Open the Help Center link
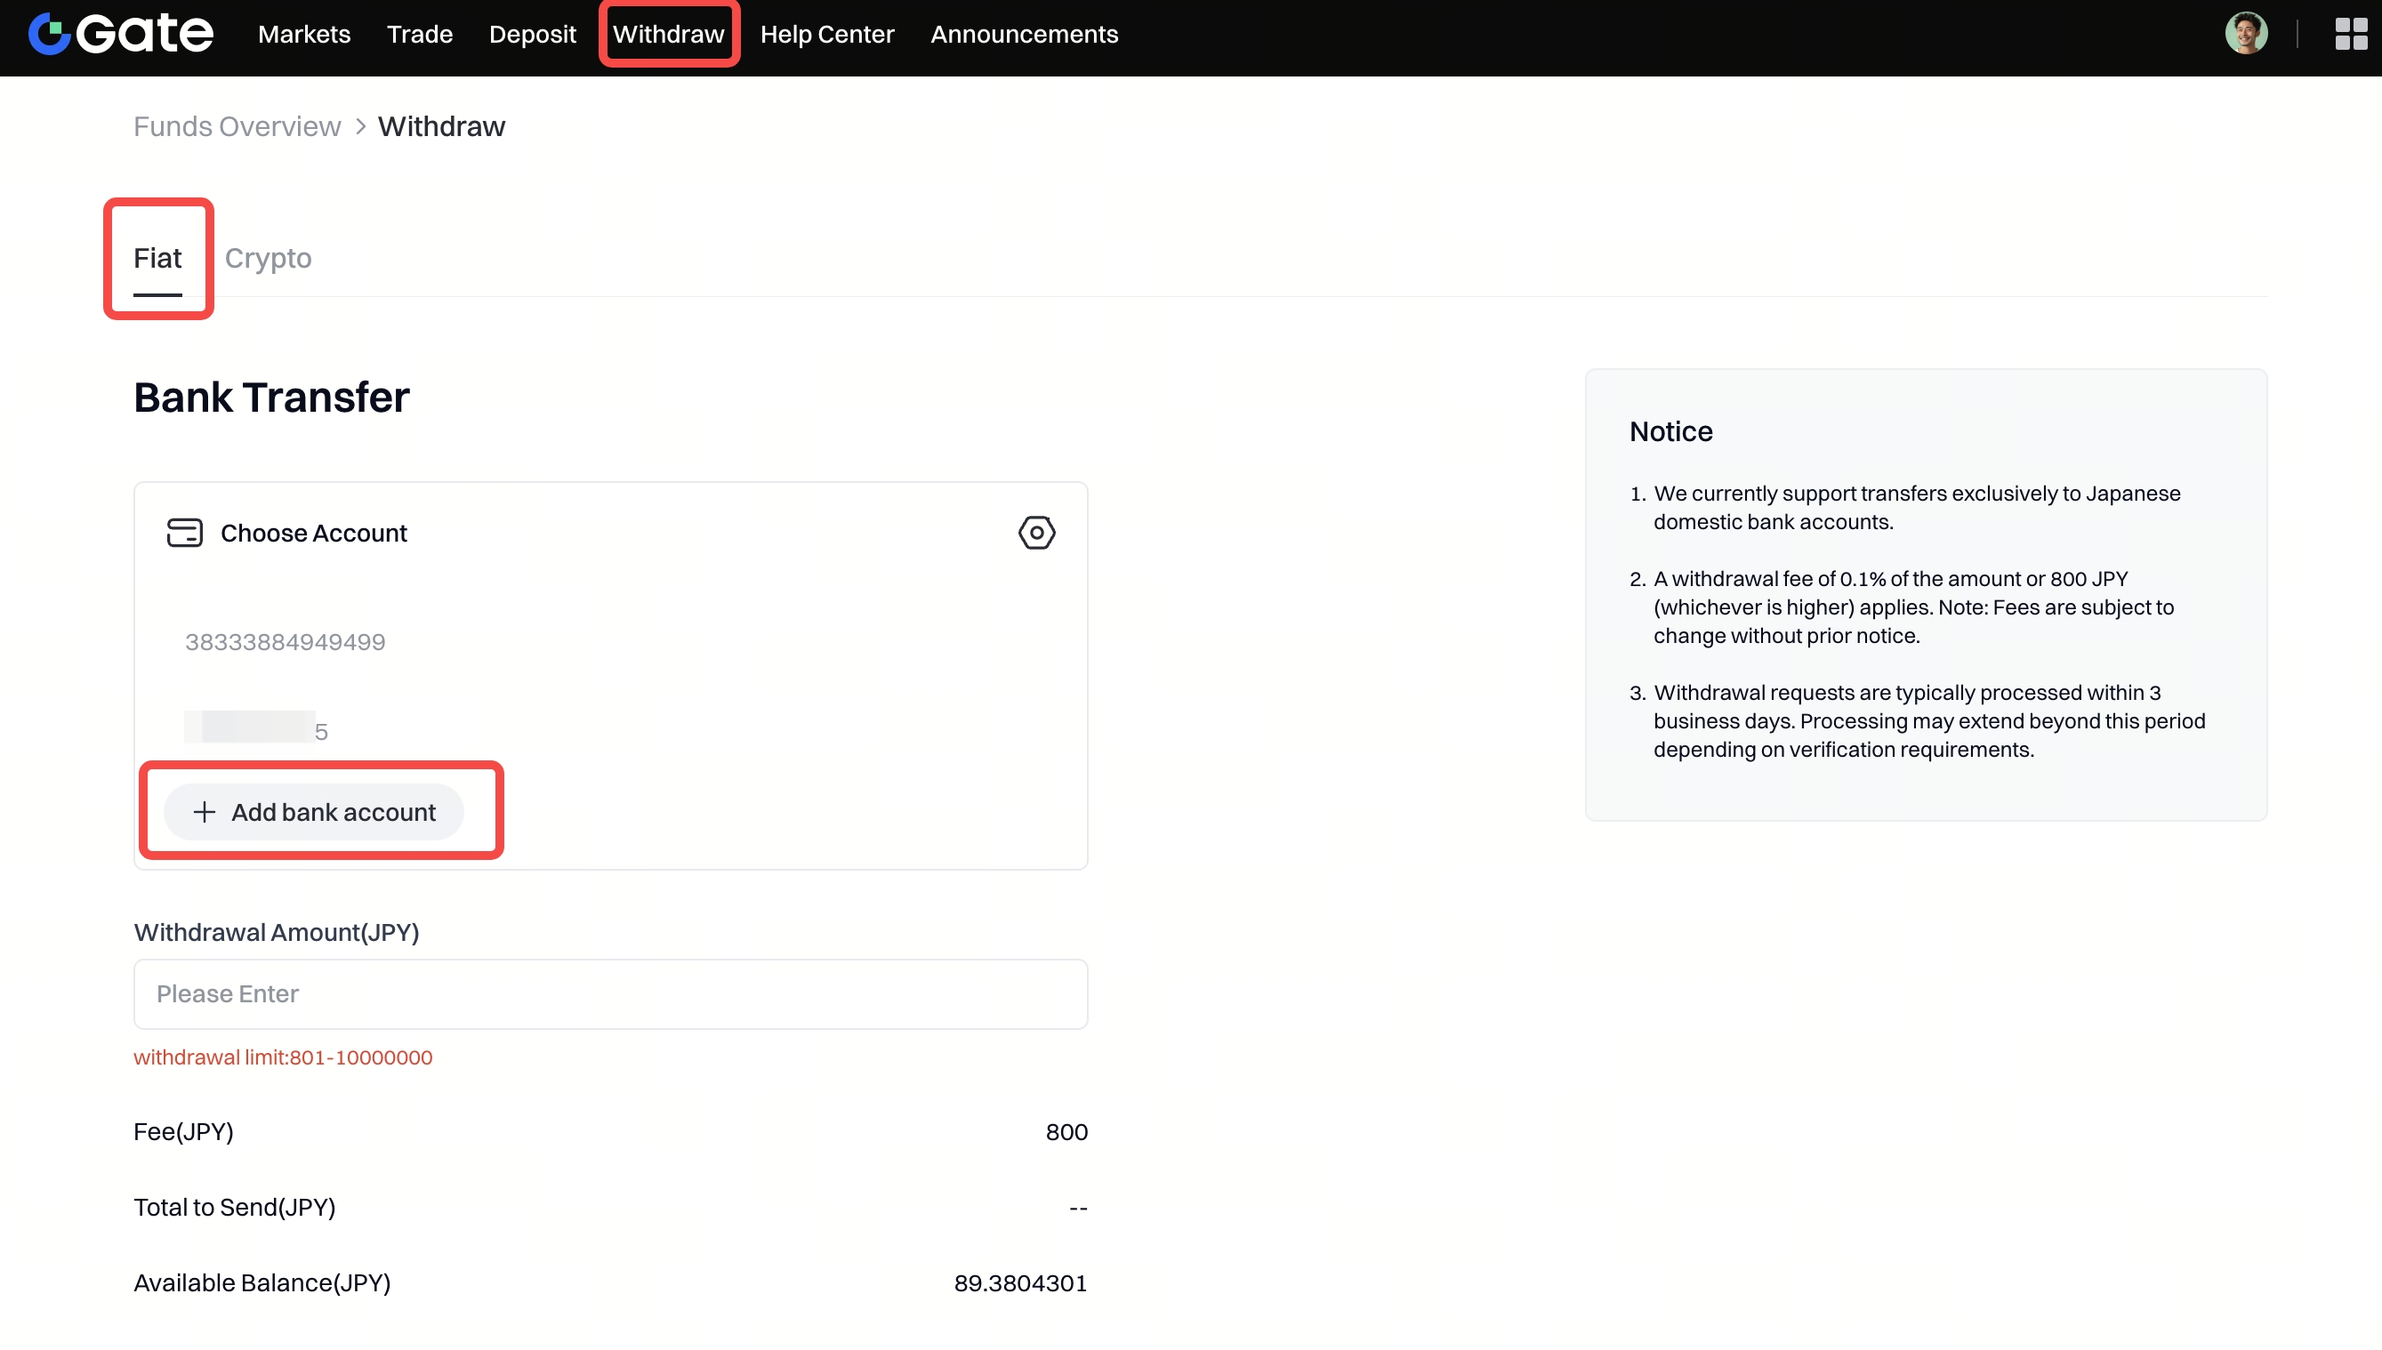 [x=826, y=35]
